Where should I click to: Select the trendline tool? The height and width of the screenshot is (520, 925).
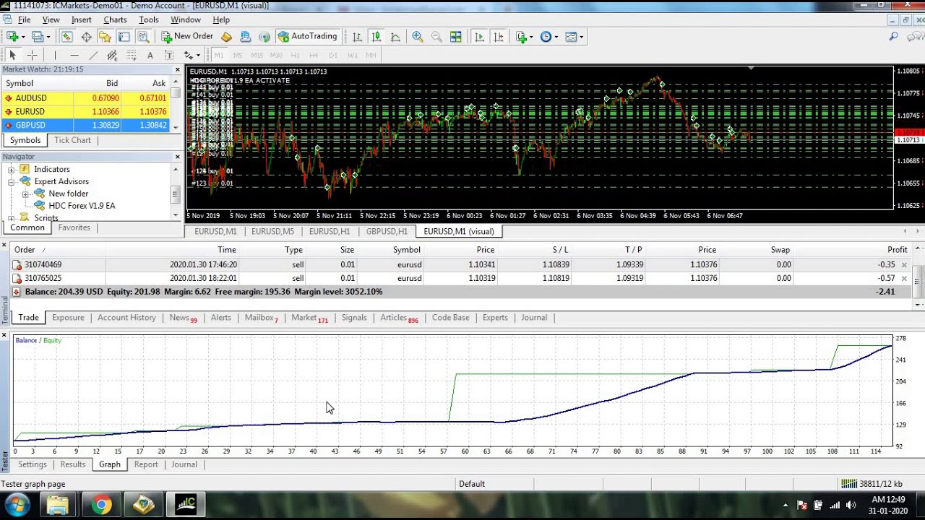pos(93,55)
